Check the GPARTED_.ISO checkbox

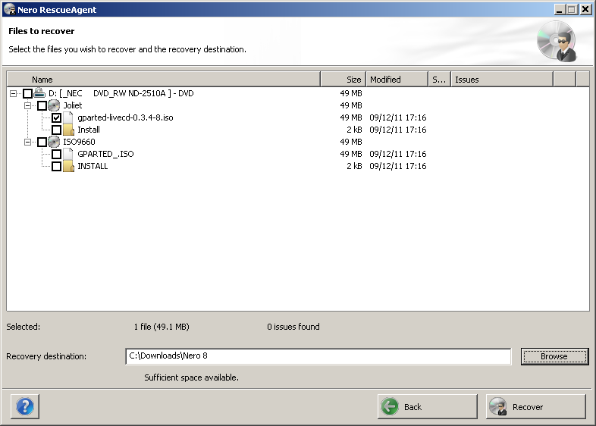56,155
